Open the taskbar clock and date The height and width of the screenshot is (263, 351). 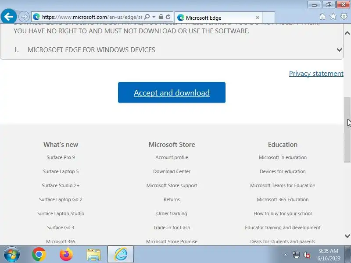(329, 255)
